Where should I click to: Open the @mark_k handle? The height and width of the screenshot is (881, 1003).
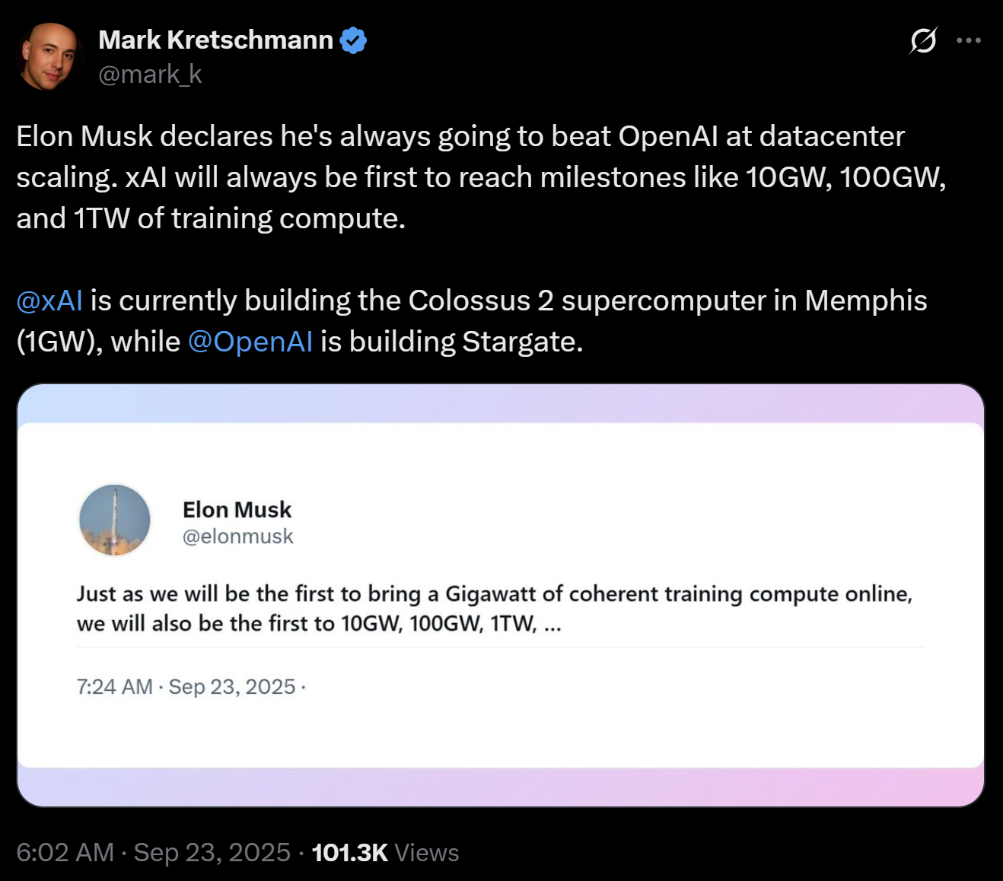(150, 75)
